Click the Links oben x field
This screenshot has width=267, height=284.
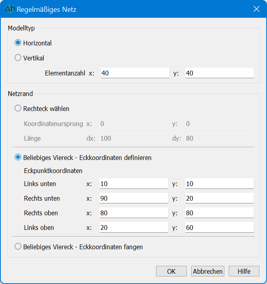133,228
